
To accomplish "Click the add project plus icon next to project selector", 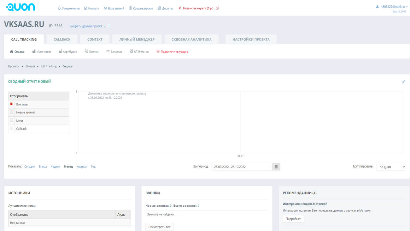I will click(109, 26).
